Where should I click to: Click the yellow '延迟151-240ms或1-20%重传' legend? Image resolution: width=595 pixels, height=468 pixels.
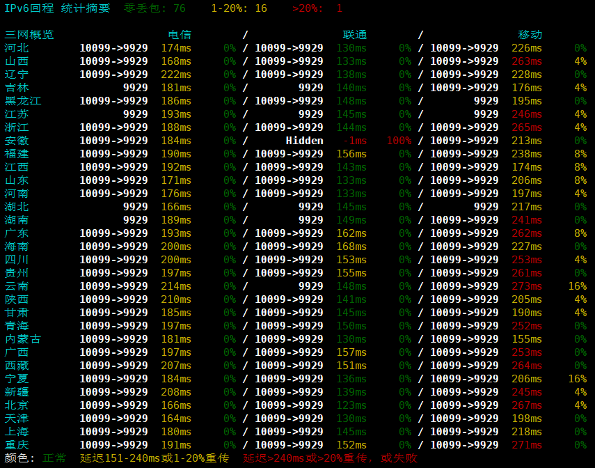pos(154,458)
